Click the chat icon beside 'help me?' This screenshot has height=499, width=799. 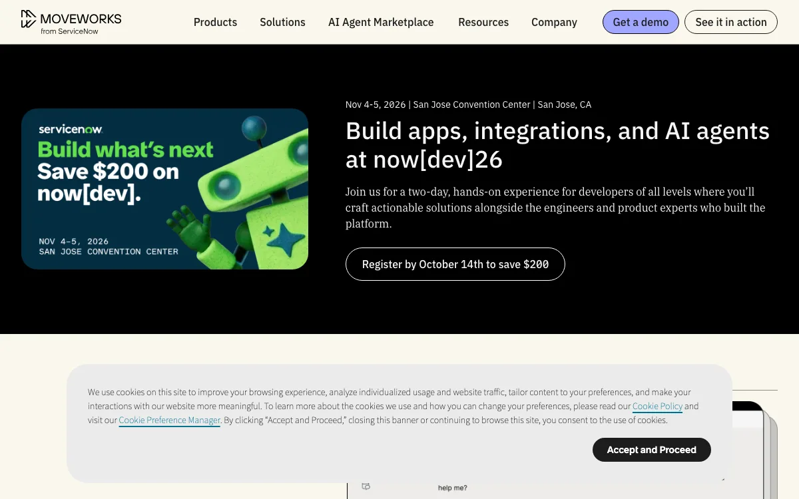(366, 487)
